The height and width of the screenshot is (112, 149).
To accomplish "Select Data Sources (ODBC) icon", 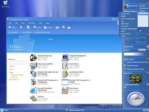I will pos(33,66).
